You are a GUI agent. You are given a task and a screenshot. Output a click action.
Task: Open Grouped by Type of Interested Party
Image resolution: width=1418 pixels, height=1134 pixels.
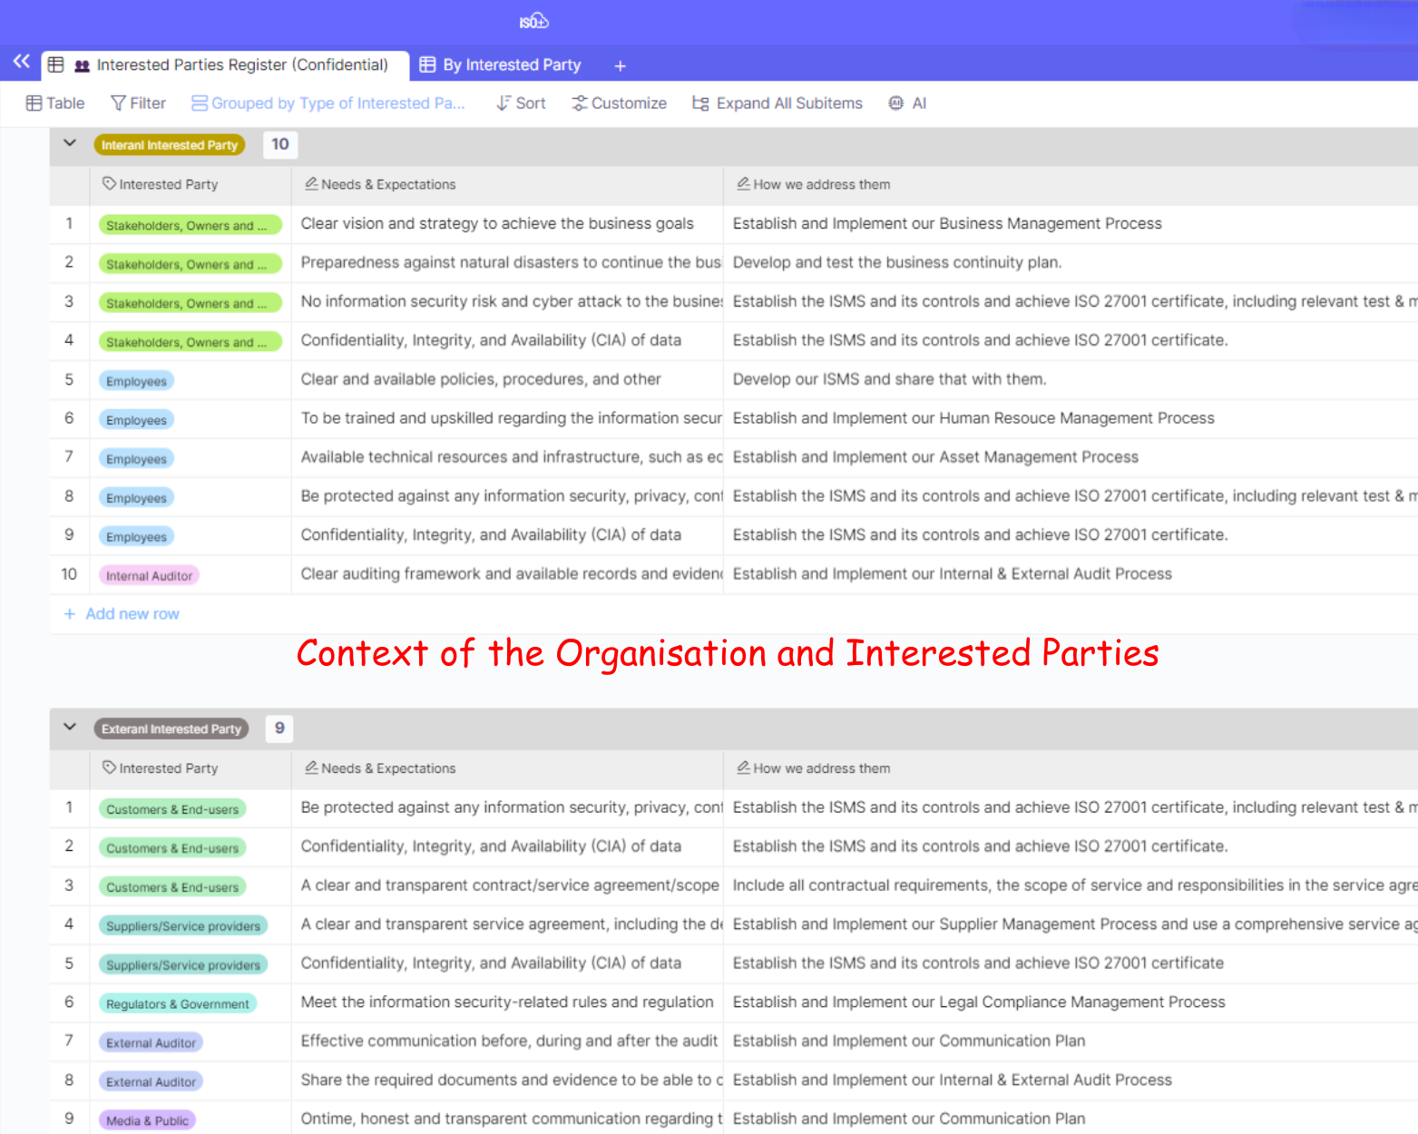tap(328, 103)
